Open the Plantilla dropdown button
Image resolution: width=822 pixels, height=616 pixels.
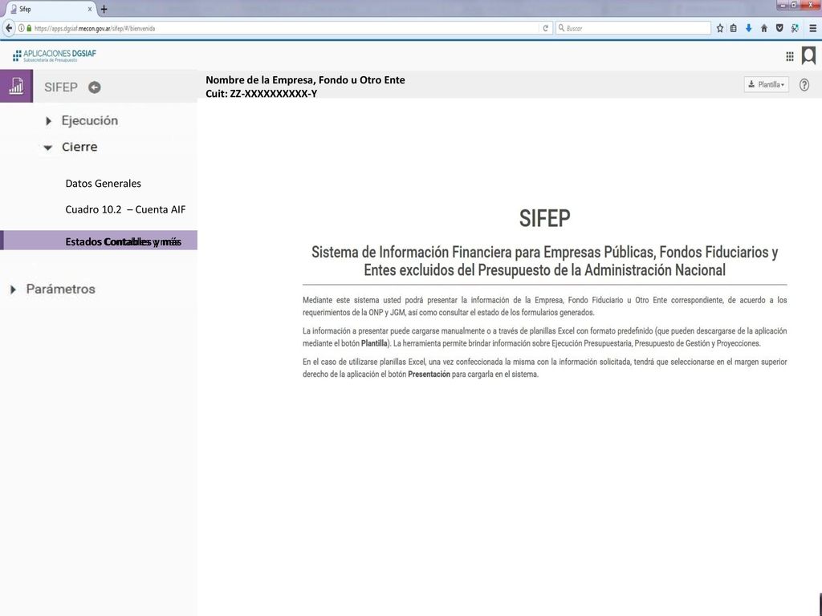coord(766,84)
